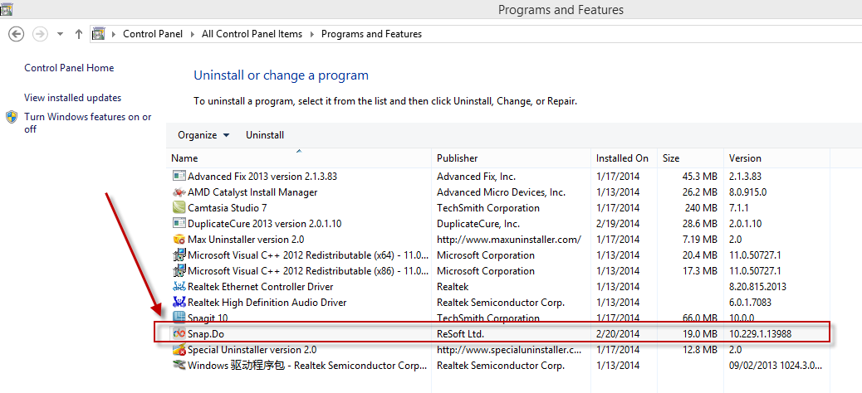Image resolution: width=862 pixels, height=393 pixels.
Task: Click Max Uninstaller icon
Action: [179, 240]
